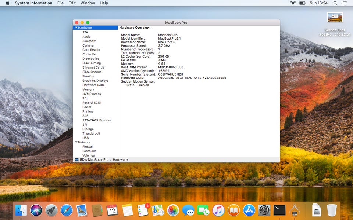Open the File menu
The width and height of the screenshot is (353, 220).
point(60,3)
